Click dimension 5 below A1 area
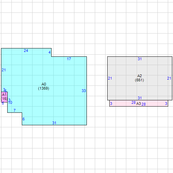Image resolution: width=173 pixels, height=173 pixels. pyautogui.click(x=3, y=103)
